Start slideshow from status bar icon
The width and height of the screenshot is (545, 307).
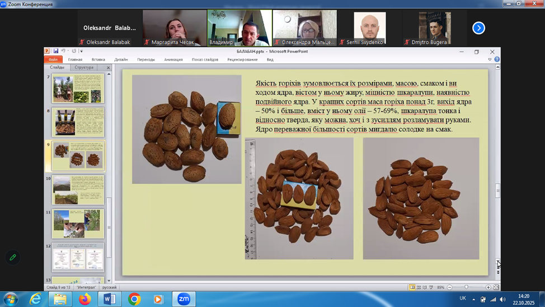coord(431,287)
